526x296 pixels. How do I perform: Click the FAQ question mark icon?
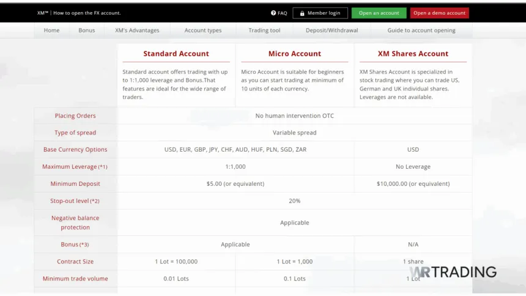point(273,13)
